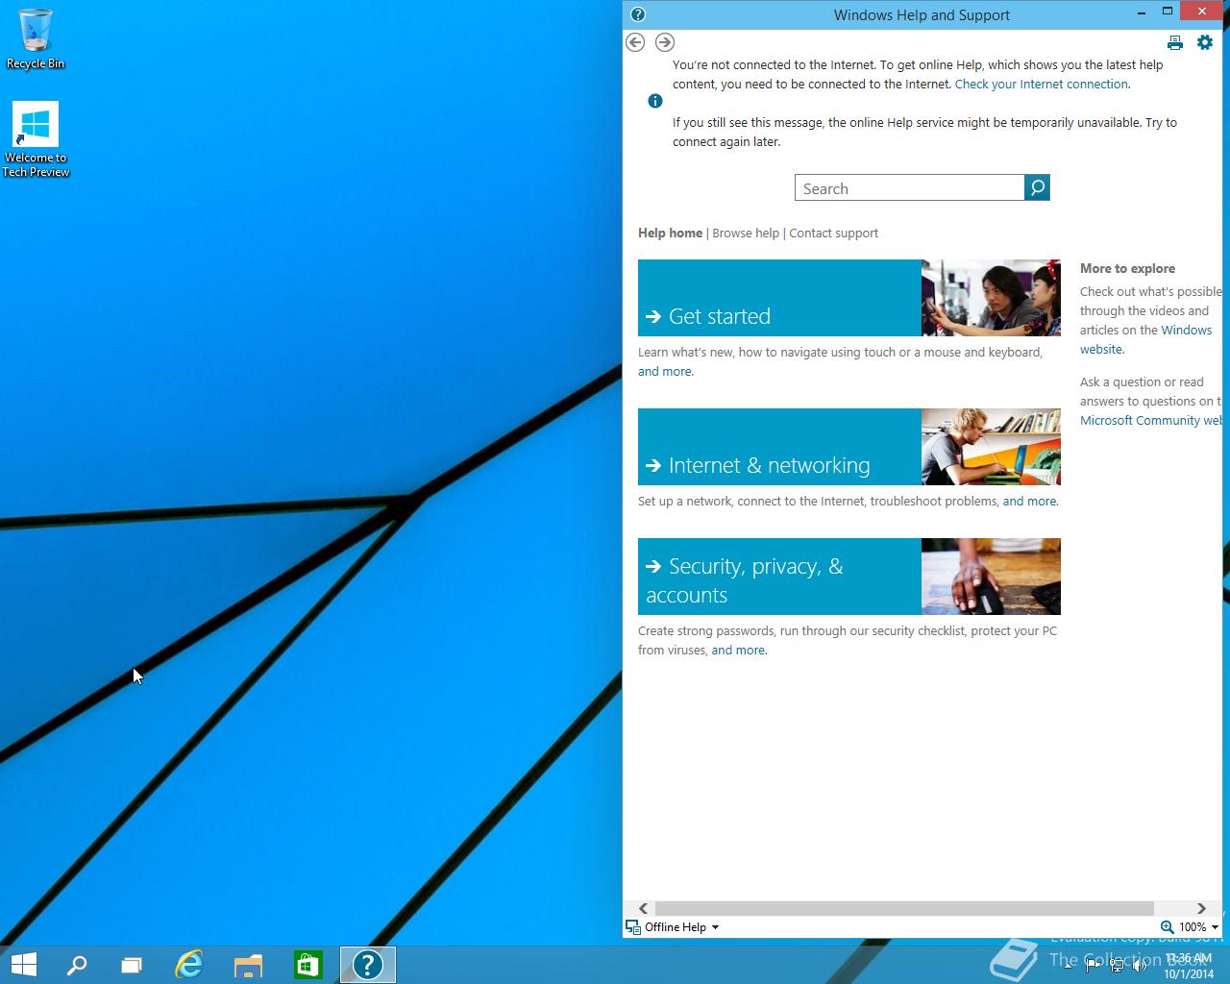Screen dimensions: 1230x984
Task: Click the scroll right arrow
Action: point(1201,908)
